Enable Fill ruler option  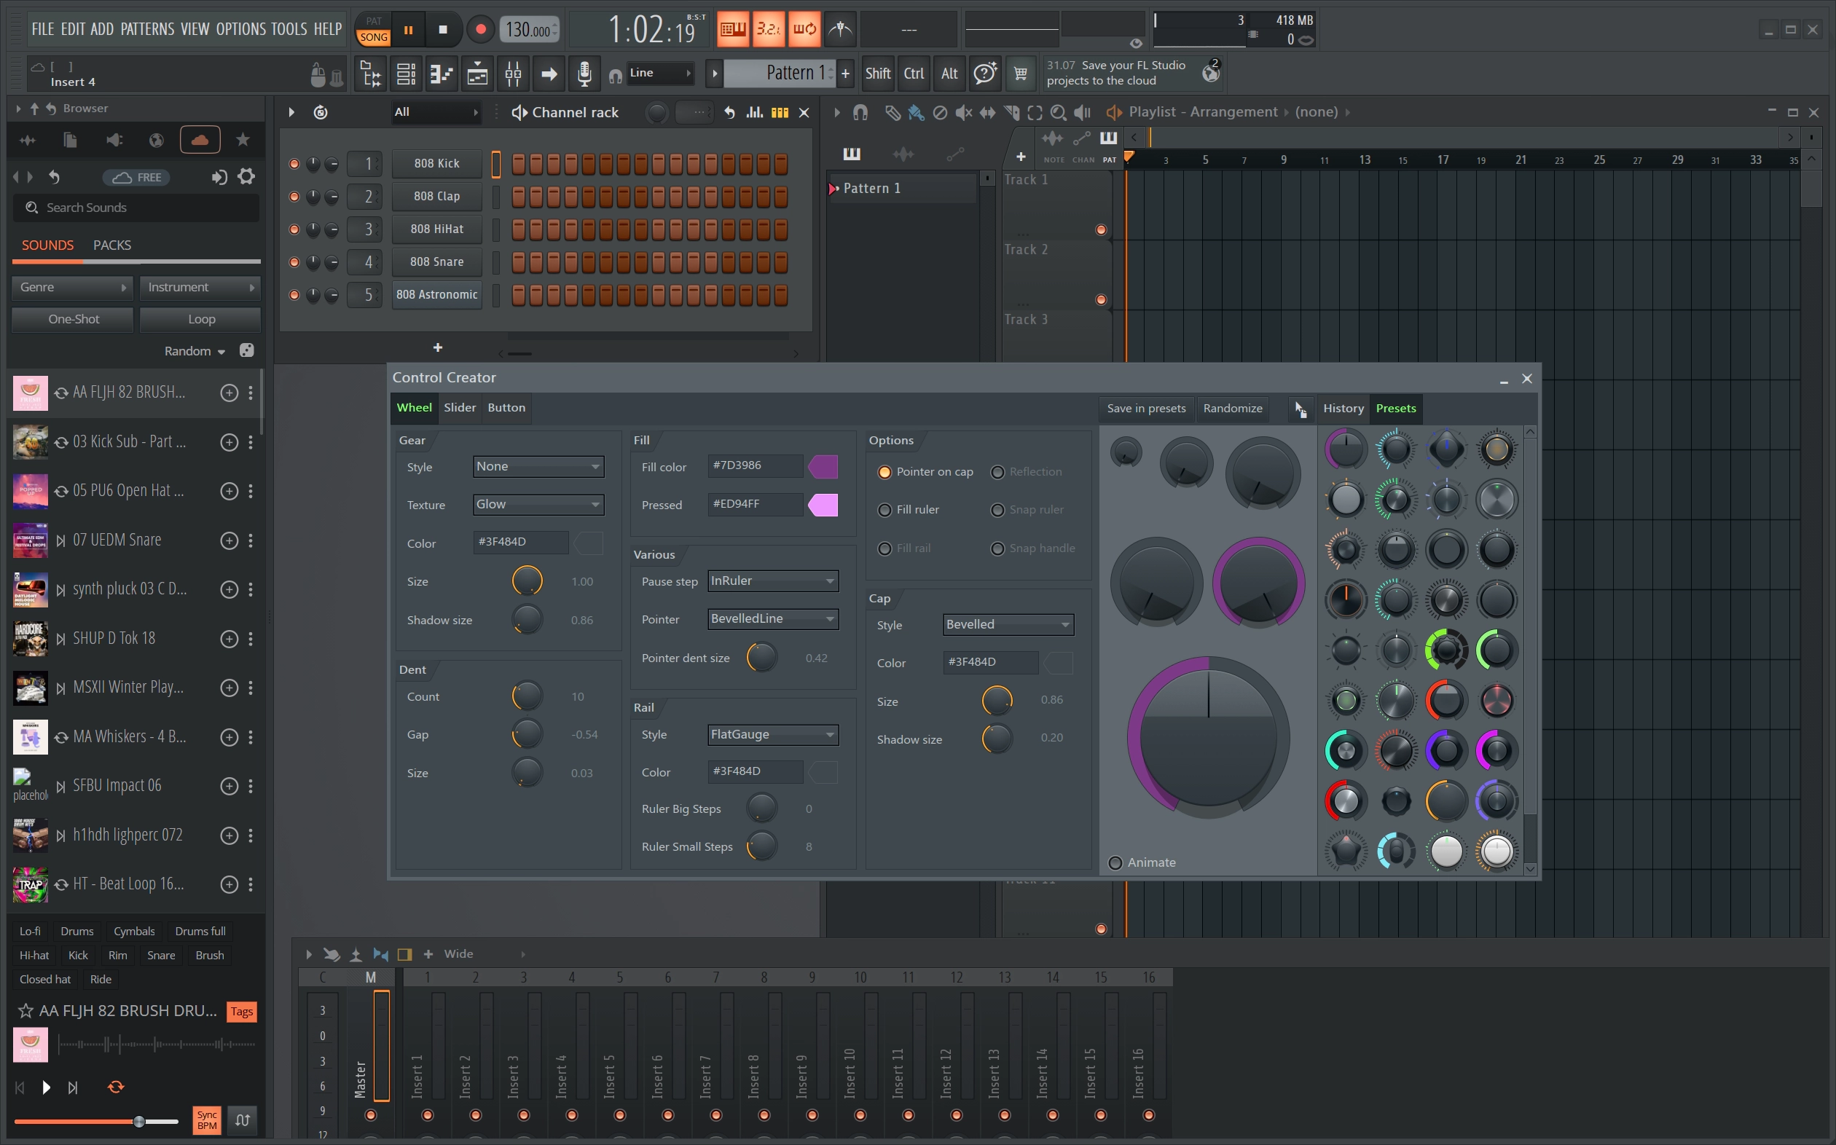tap(884, 510)
